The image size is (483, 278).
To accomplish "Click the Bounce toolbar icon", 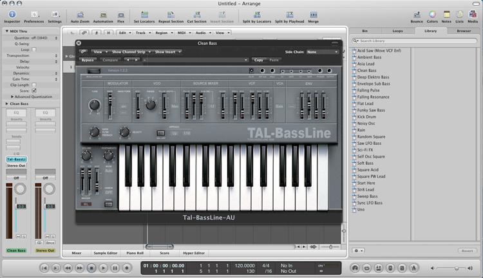I will pyautogui.click(x=417, y=14).
